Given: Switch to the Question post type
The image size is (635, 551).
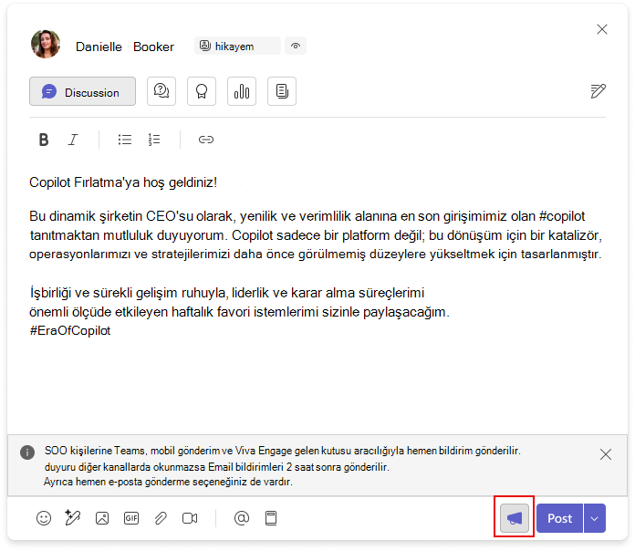Looking at the screenshot, I should tap(161, 91).
